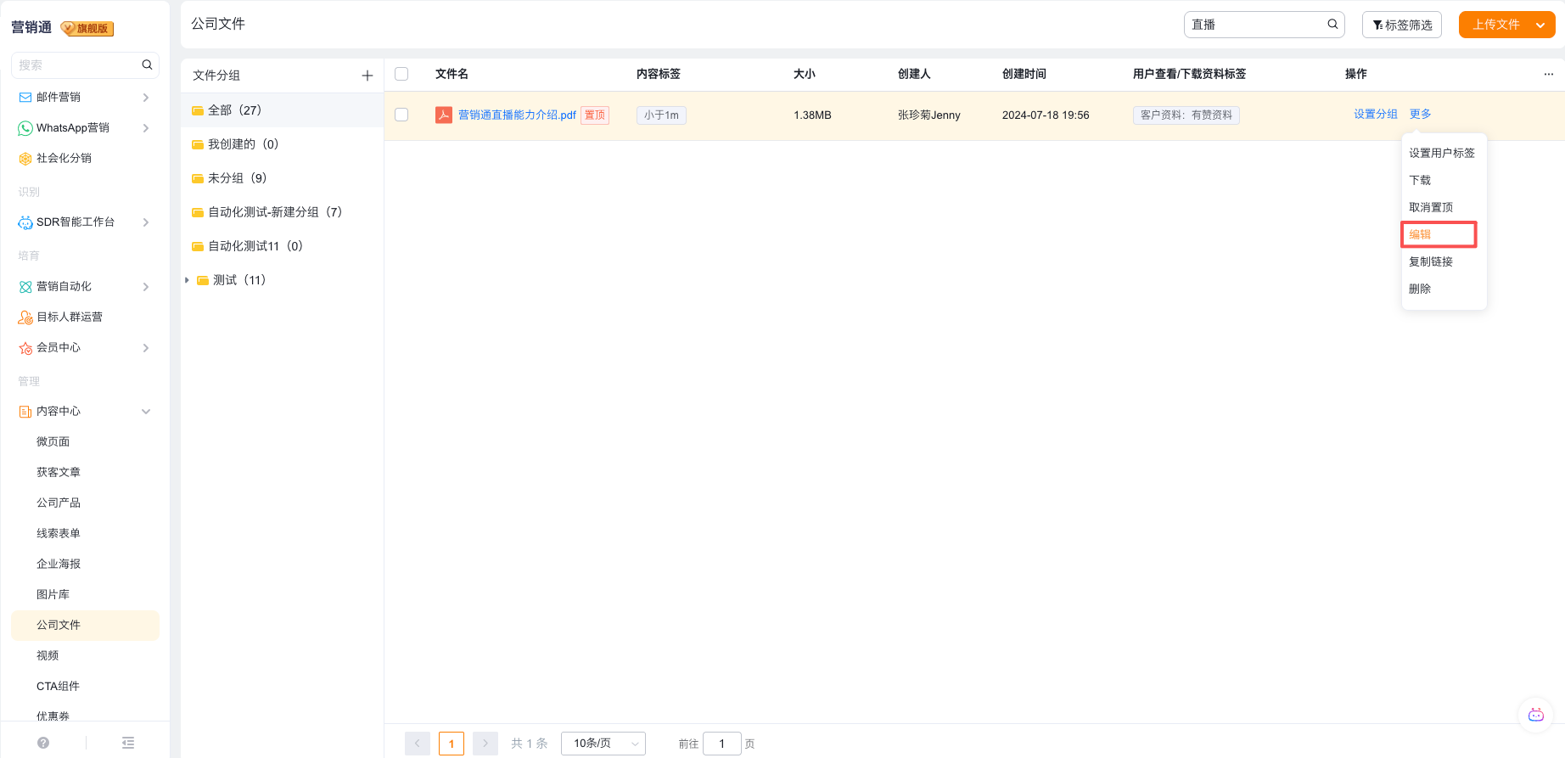Toggle the select-all checkbox in table header
Screen dimensions: 1565x758
coord(401,74)
